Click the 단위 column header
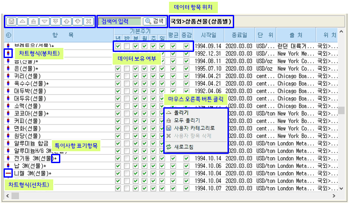Screen dimensions: 349x204 tap(265, 35)
